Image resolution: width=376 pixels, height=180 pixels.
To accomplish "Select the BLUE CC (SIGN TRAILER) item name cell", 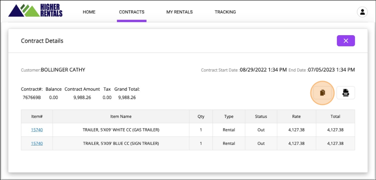I will coord(121,144).
